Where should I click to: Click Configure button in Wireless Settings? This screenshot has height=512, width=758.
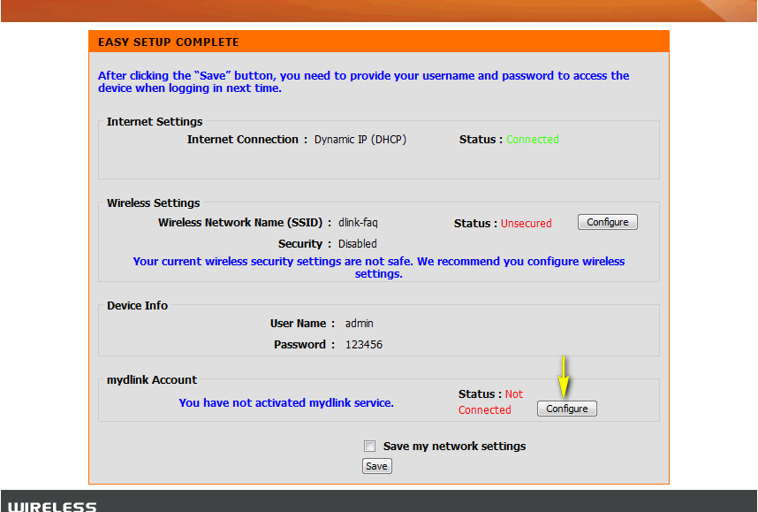click(x=607, y=223)
